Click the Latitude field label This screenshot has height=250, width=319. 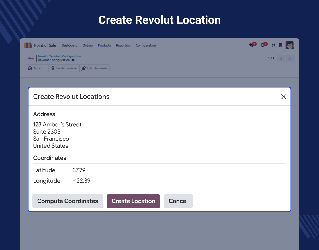click(x=44, y=170)
